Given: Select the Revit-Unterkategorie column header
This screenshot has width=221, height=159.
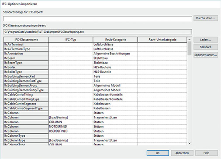Looking at the screenshot, I should (162, 40).
